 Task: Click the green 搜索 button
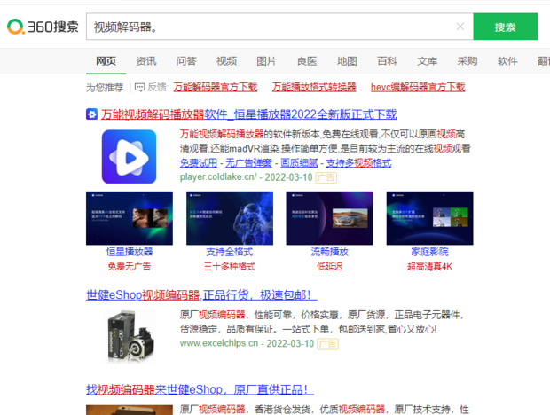pyautogui.click(x=505, y=27)
